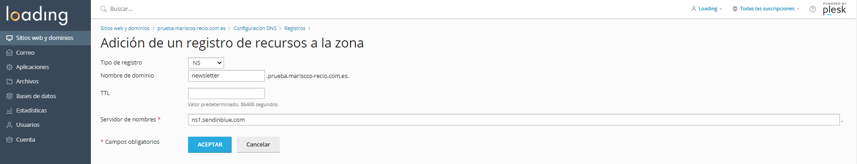Click the Aplicaciones gear icon
The width and height of the screenshot is (857, 164).
9,67
